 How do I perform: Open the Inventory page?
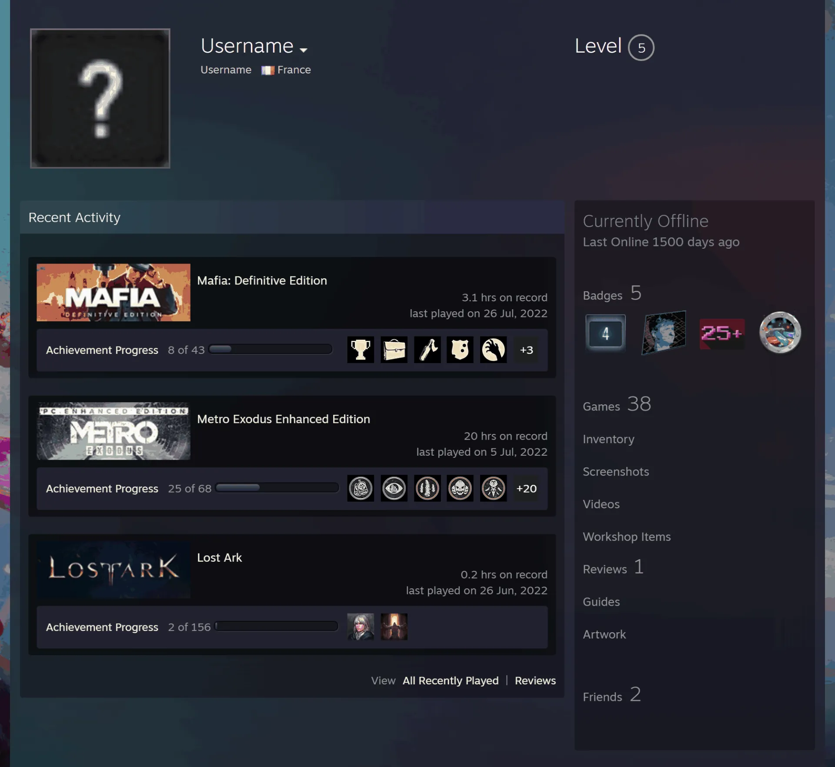coord(608,439)
